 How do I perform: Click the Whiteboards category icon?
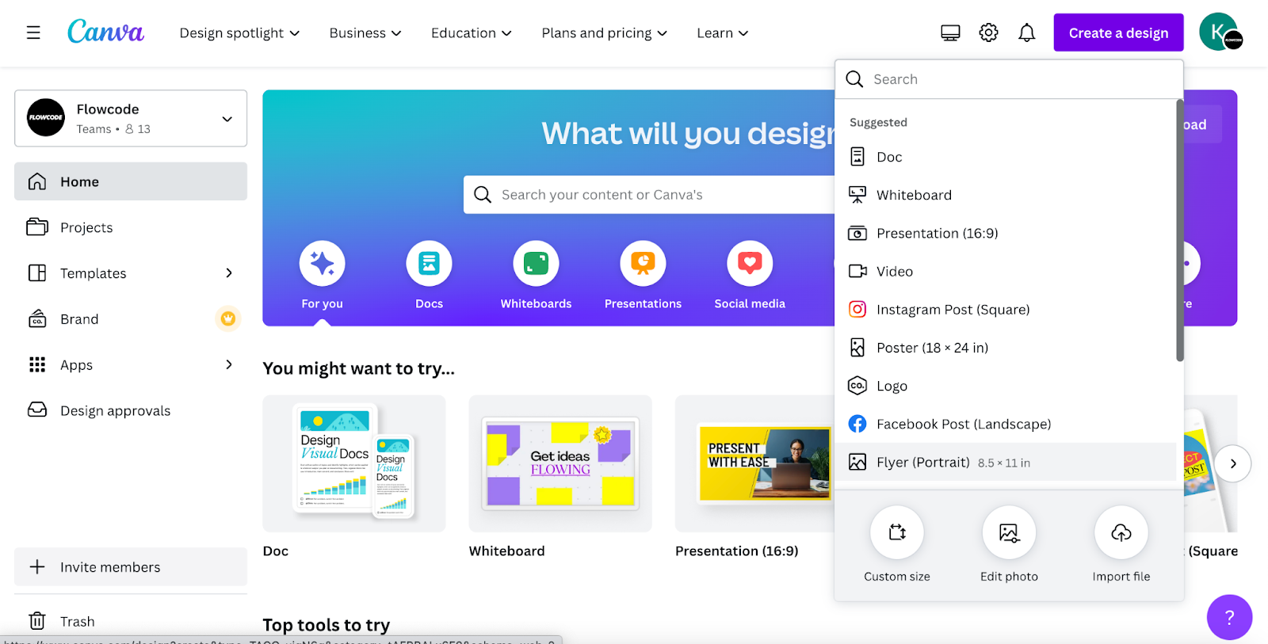tap(536, 263)
